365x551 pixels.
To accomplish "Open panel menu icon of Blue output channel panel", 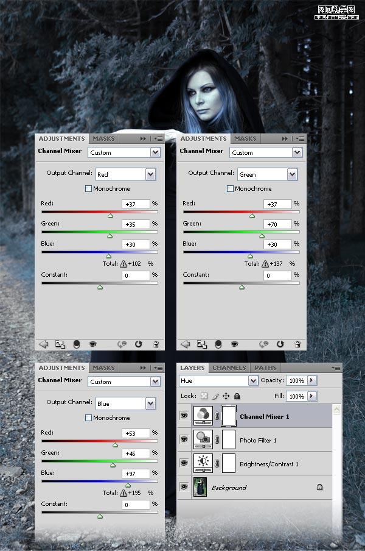I will (x=158, y=368).
